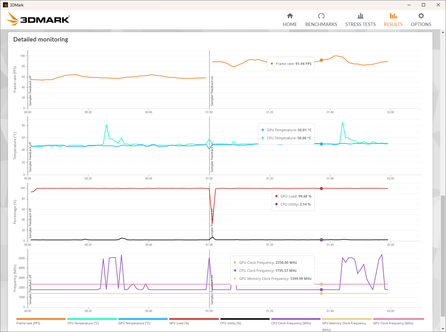
Task: Click the 3DMark title bar app icon
Action: tap(5, 5)
